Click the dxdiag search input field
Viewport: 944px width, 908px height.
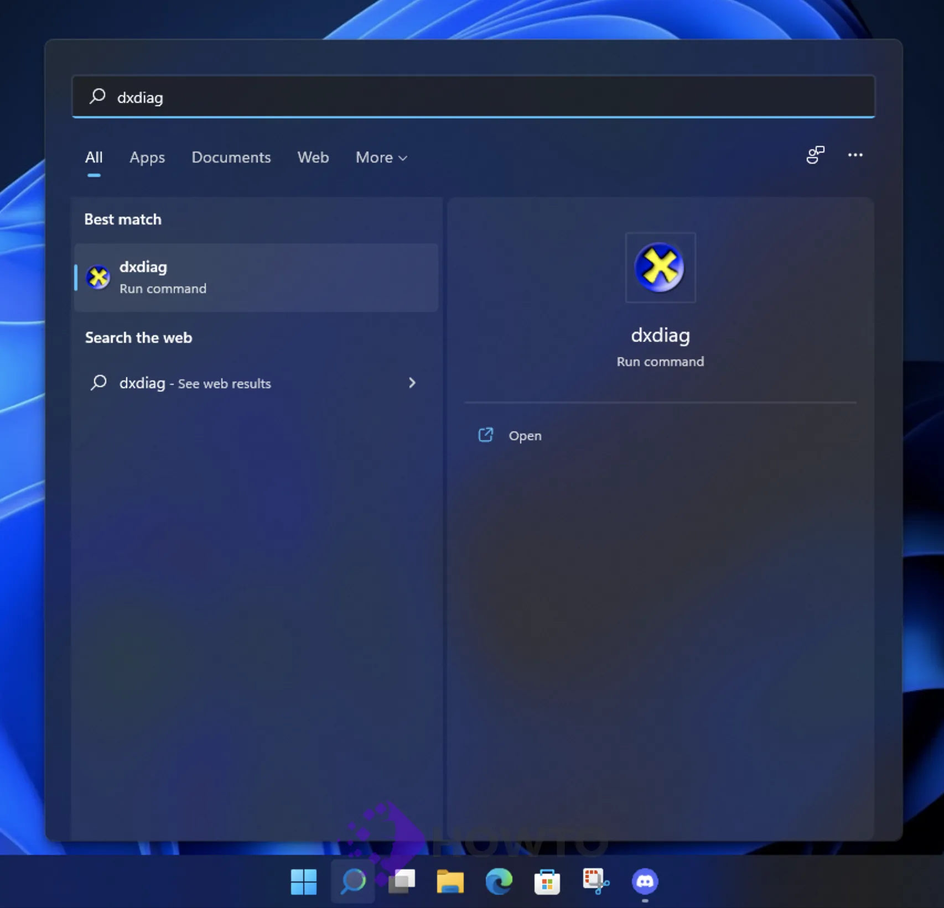pyautogui.click(x=473, y=97)
